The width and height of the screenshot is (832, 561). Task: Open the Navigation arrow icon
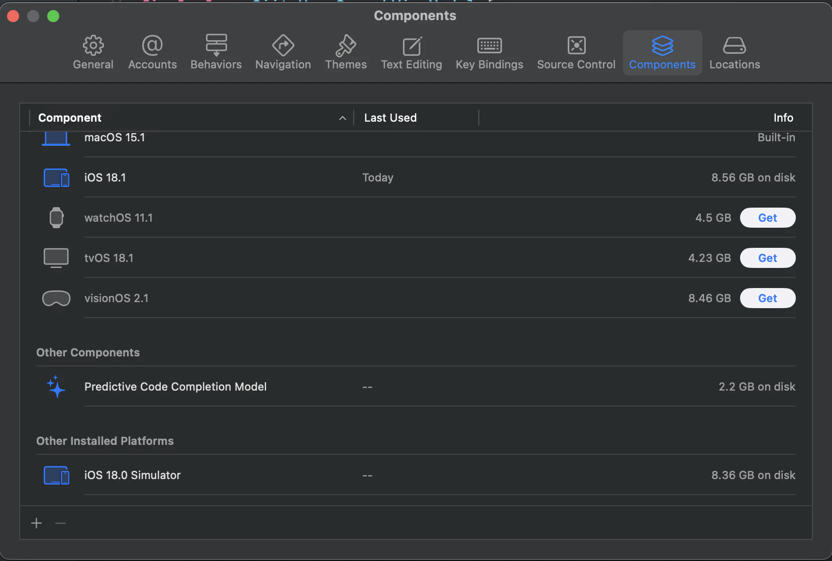coord(283,46)
